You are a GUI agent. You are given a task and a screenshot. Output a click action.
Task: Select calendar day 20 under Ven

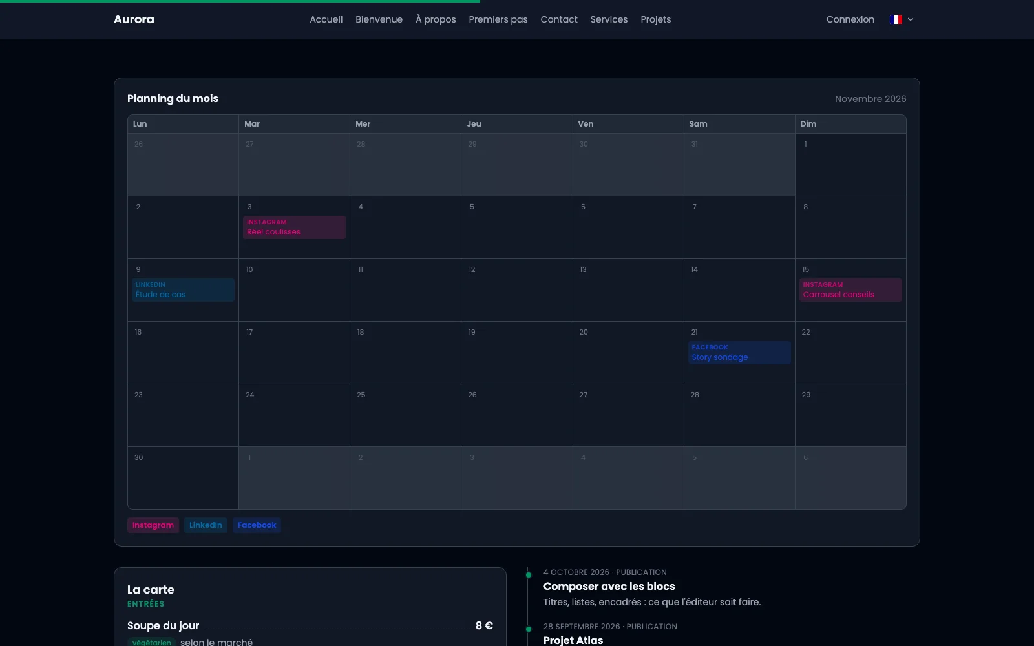click(x=628, y=353)
